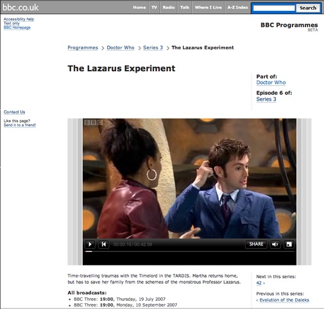
Task: Click the Search button
Action: [308, 8]
